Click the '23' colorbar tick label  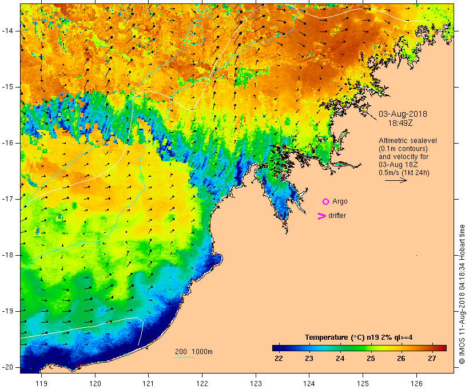coord(309,359)
